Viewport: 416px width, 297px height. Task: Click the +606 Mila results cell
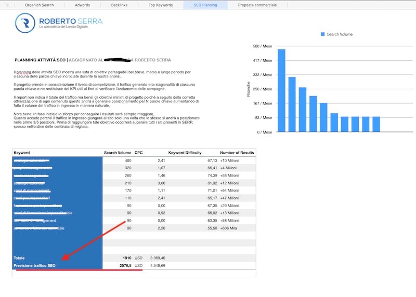click(x=228, y=228)
